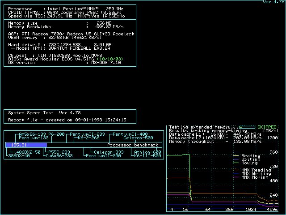Click the Pentium-133 benchmark marker label
The height and width of the screenshot is (215, 286).
click(34, 138)
